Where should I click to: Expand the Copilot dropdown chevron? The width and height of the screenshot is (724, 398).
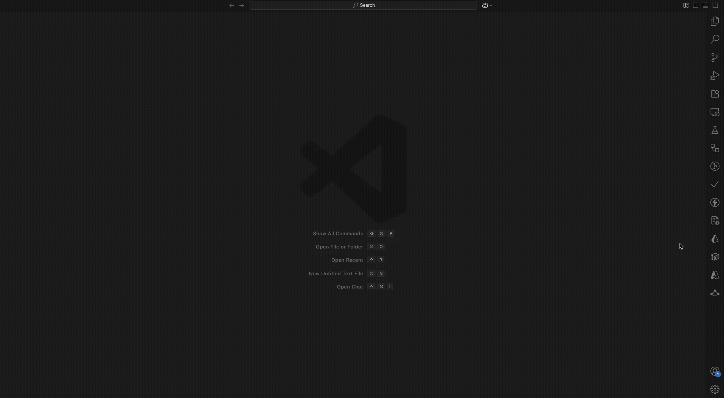point(491,5)
